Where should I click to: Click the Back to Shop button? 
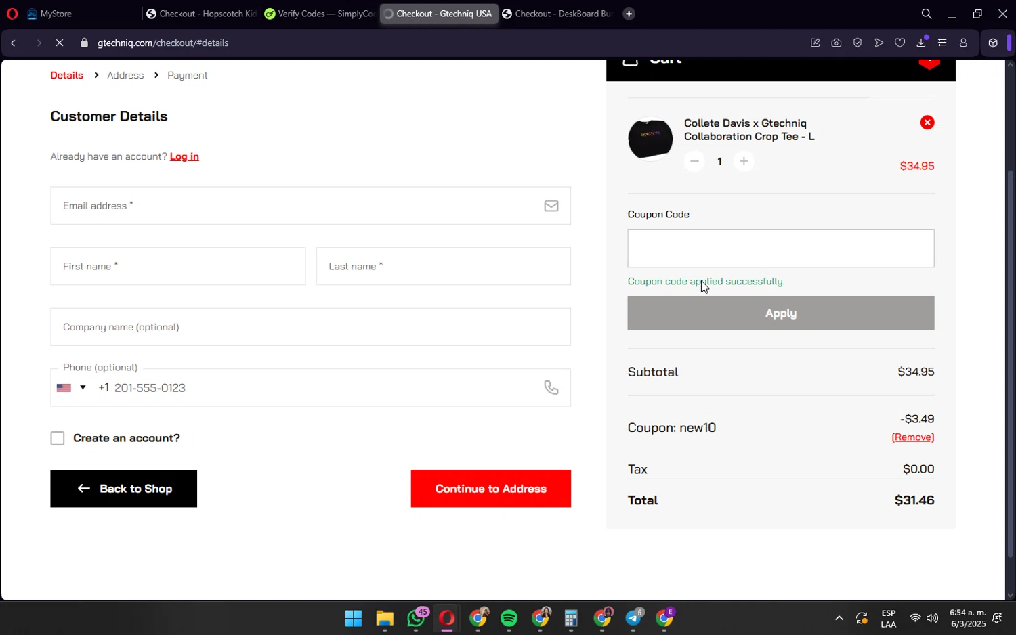point(123,489)
